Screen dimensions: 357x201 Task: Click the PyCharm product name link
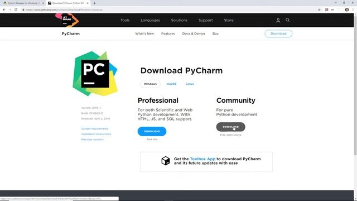71,33
